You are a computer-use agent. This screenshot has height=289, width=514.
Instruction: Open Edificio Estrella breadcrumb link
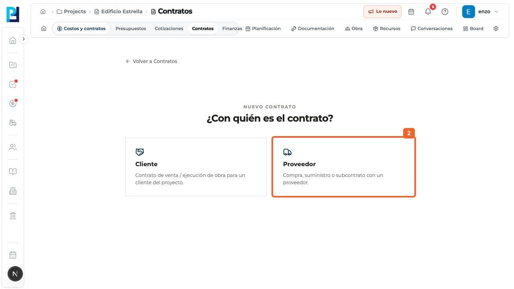118,12
